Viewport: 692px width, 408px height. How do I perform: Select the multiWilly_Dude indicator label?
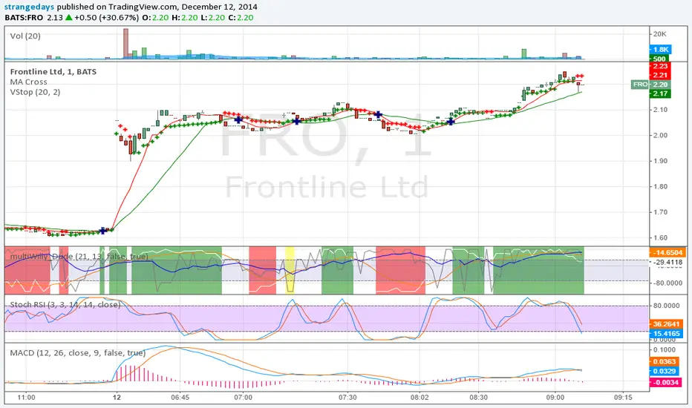pos(79,256)
